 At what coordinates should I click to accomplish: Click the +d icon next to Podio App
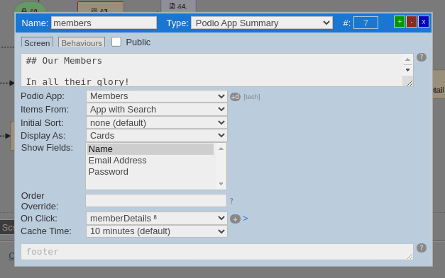[x=235, y=97]
